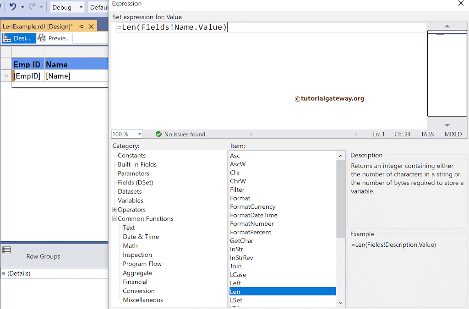Image resolution: width=469 pixels, height=309 pixels.
Task: Open the Debug configuration dropdown
Action: pos(80,7)
